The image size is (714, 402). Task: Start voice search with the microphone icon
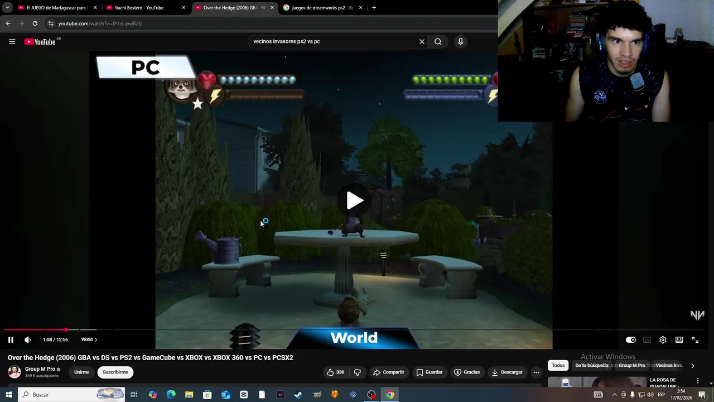coord(460,41)
